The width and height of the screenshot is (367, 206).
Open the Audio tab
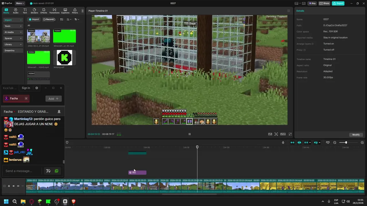pos(15,11)
